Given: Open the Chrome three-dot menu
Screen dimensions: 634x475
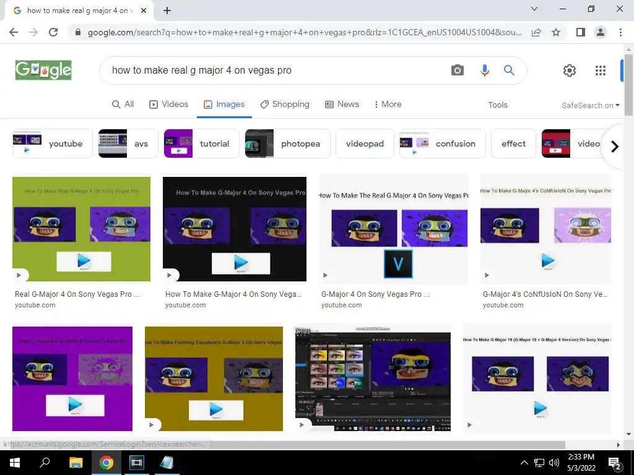Looking at the screenshot, I should point(620,32).
